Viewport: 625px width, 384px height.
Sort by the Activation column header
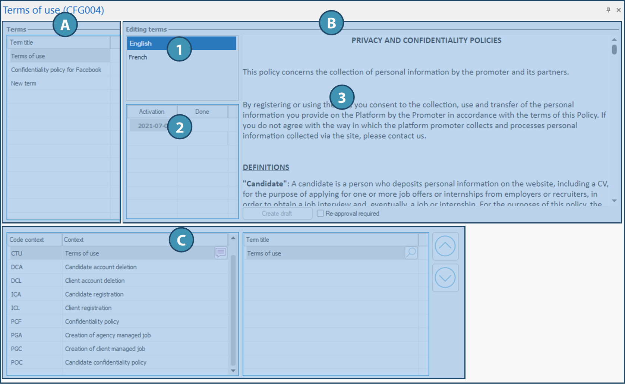(152, 112)
